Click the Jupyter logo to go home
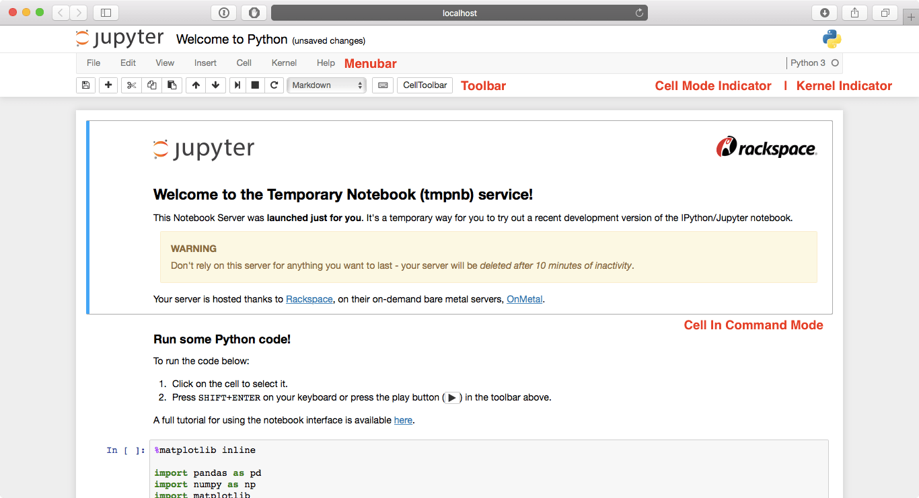The width and height of the screenshot is (919, 498). pos(120,38)
